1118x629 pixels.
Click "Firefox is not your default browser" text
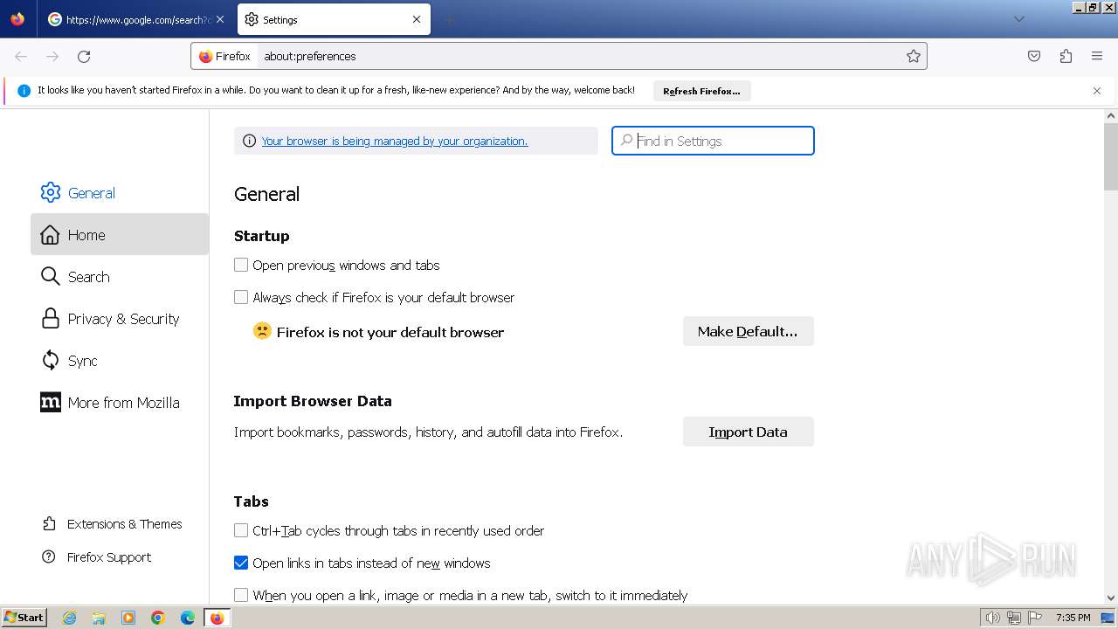point(390,332)
